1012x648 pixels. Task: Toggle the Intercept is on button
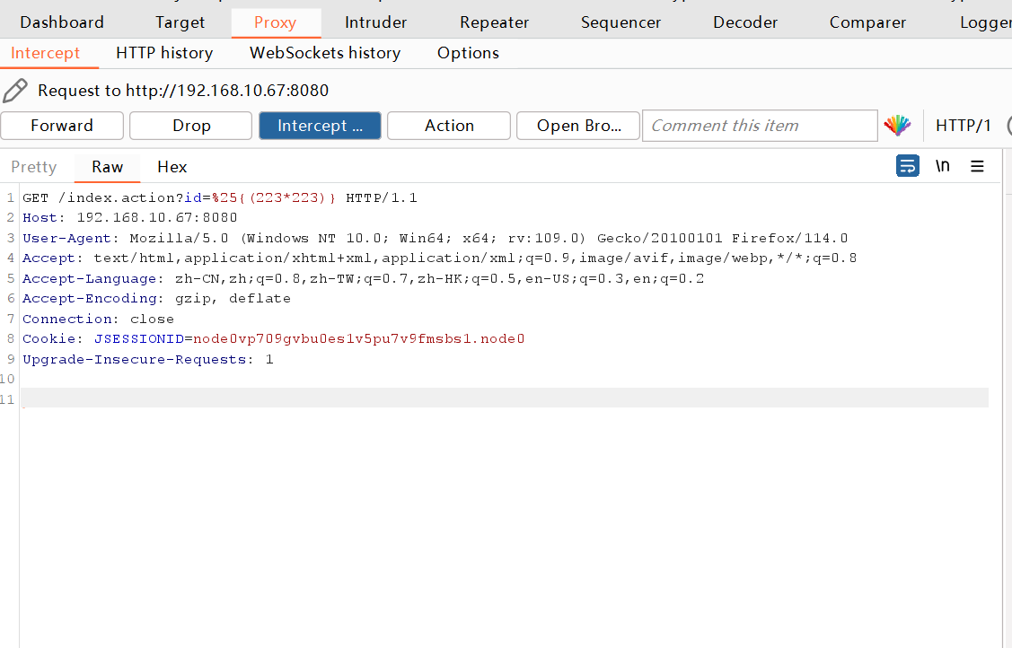(320, 126)
